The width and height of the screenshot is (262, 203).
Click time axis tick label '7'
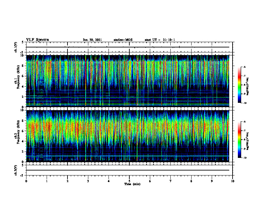pyautogui.click(x=171, y=181)
